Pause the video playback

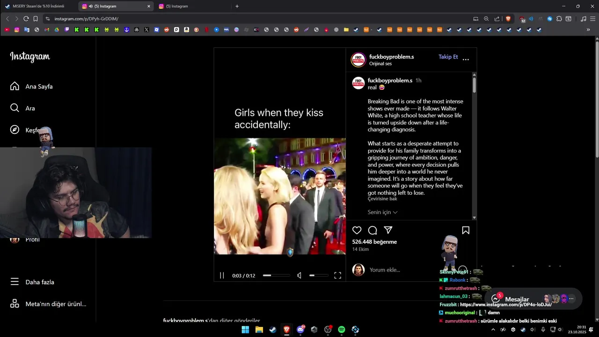(222, 276)
